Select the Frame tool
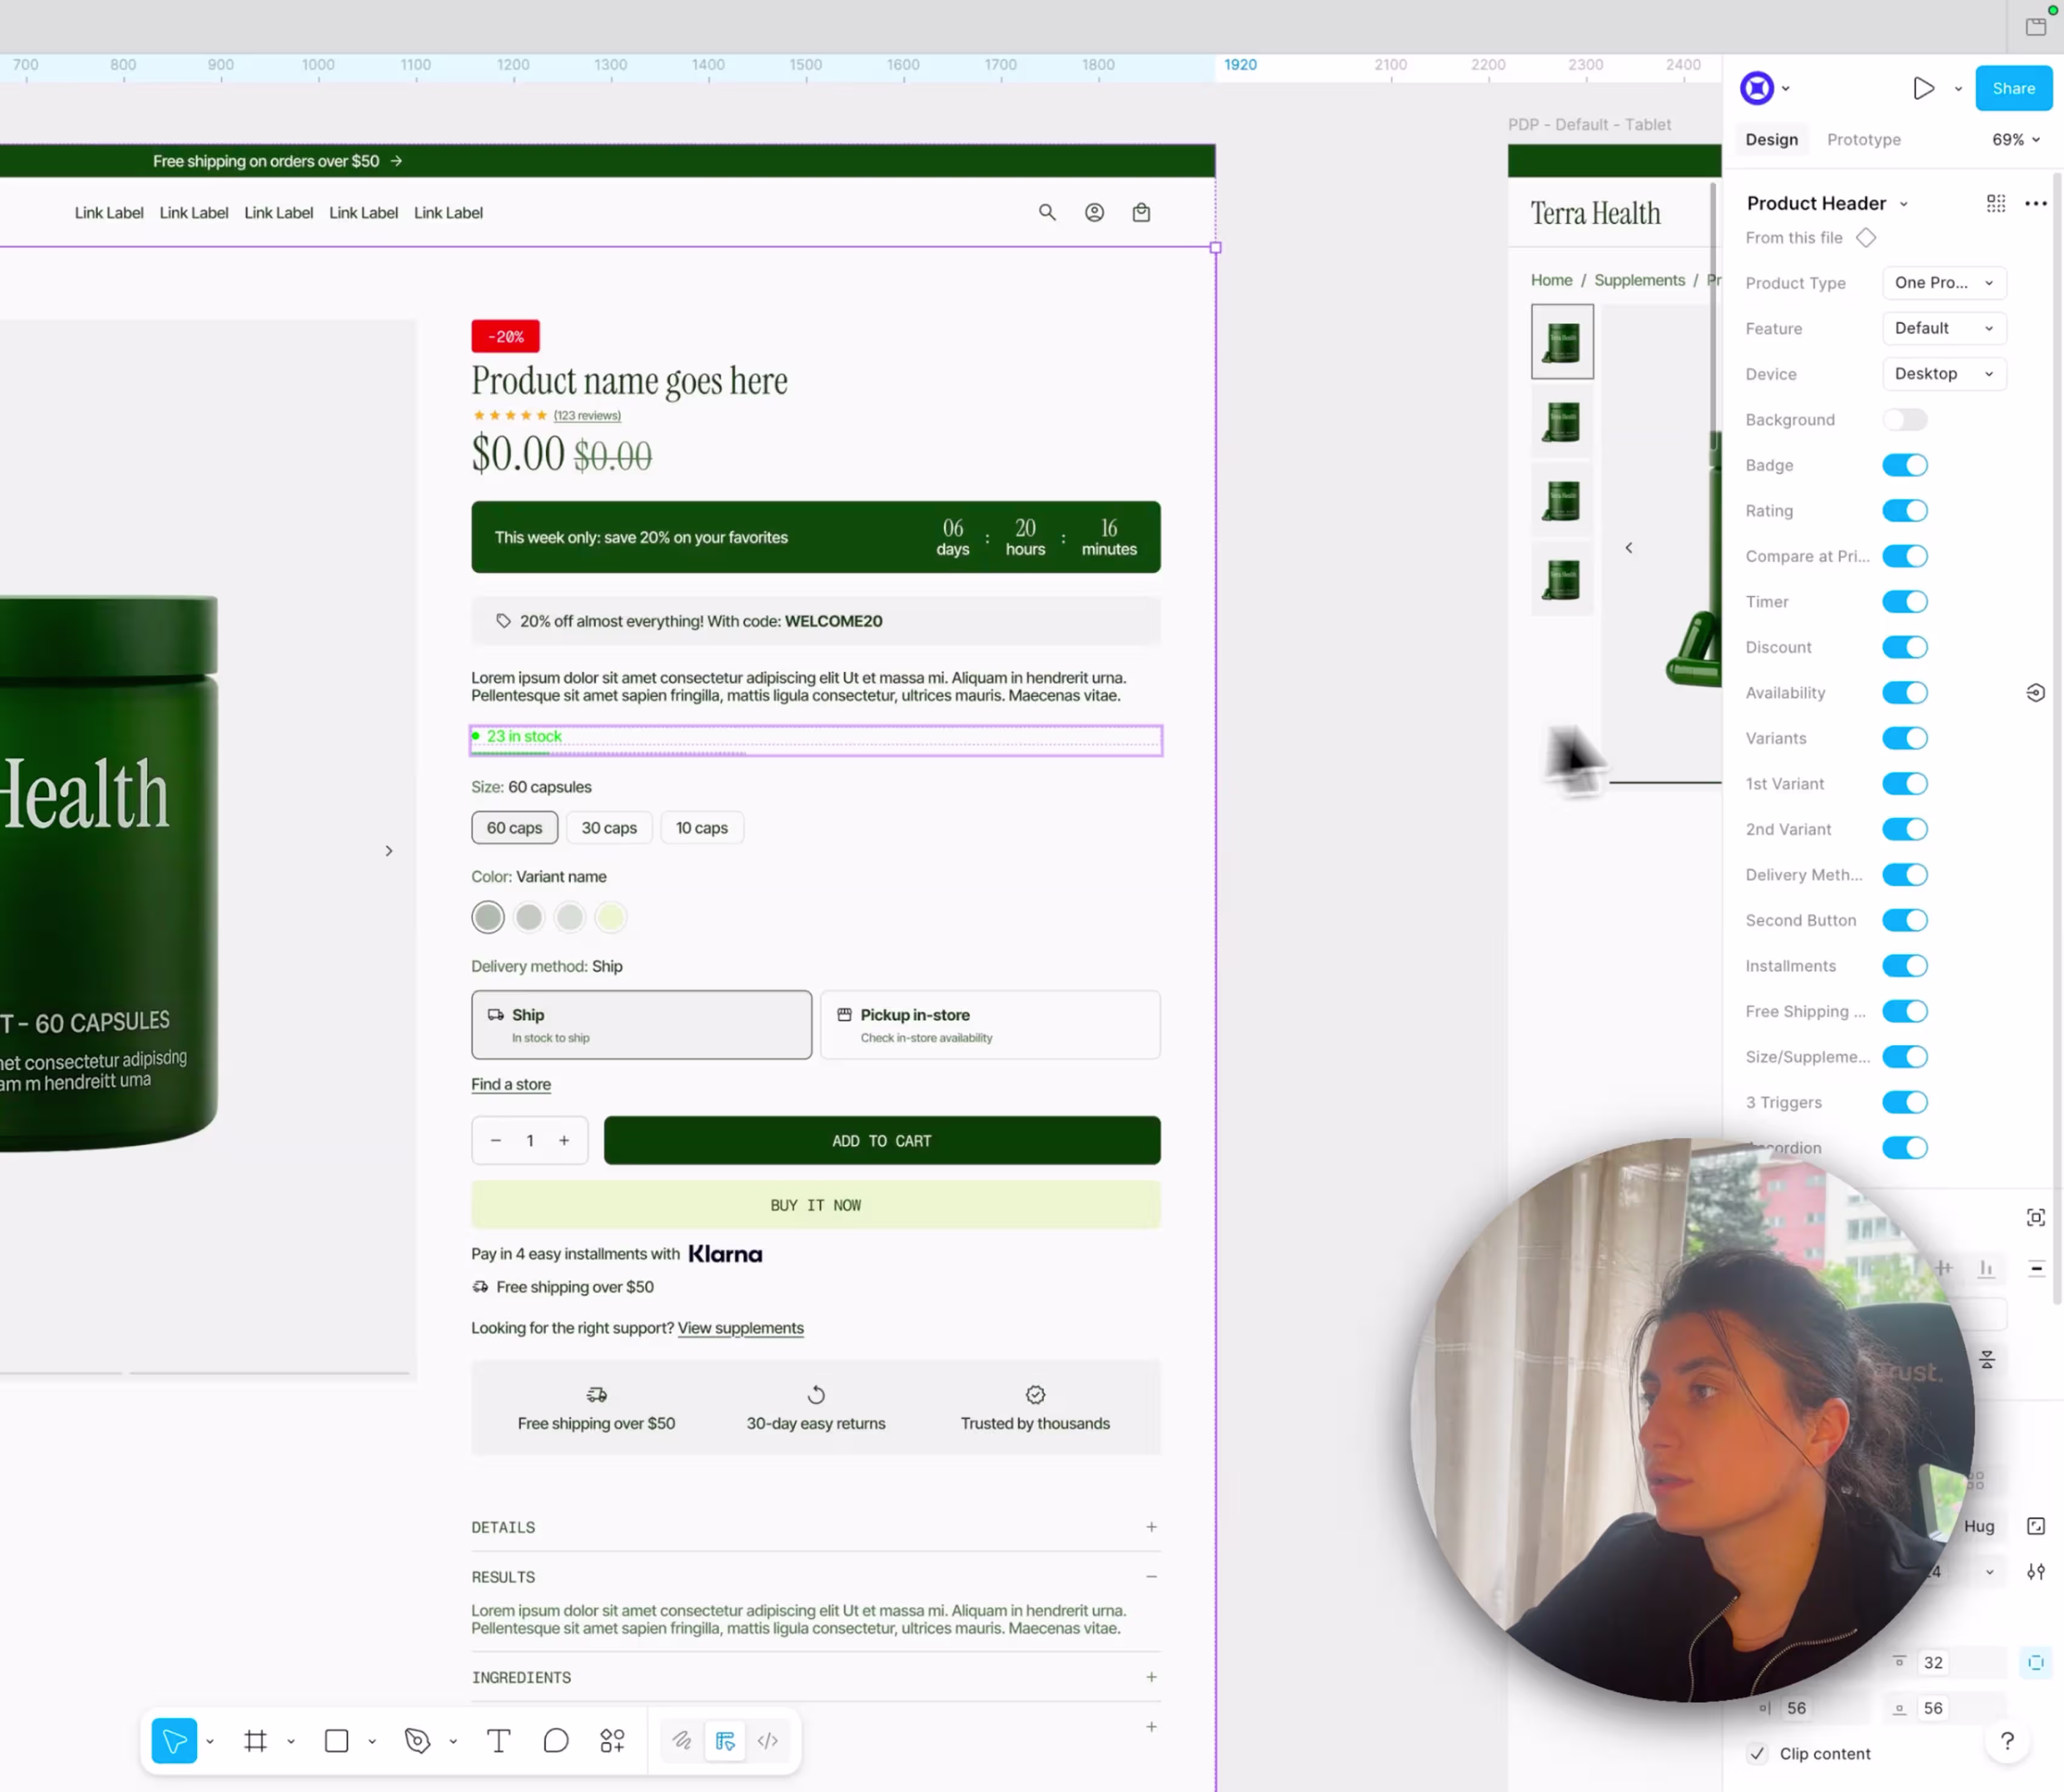Screen dimensions: 2064x1792 click(x=255, y=1740)
